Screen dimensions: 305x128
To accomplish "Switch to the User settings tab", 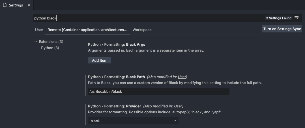I will click(39, 30).
